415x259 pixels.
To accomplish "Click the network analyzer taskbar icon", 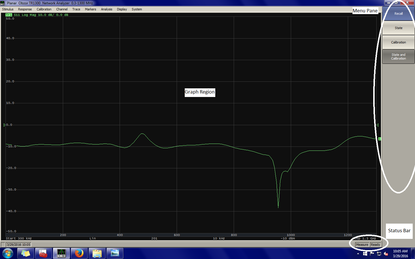I will (x=61, y=253).
